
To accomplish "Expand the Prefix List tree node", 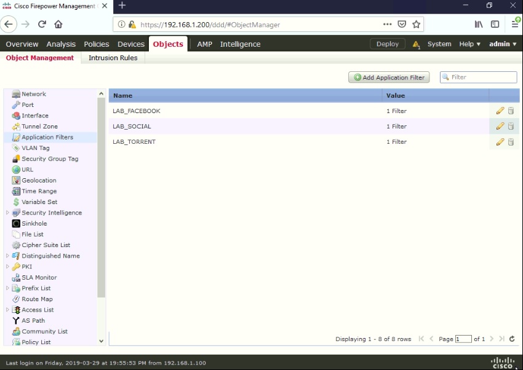I will pyautogui.click(x=7, y=288).
